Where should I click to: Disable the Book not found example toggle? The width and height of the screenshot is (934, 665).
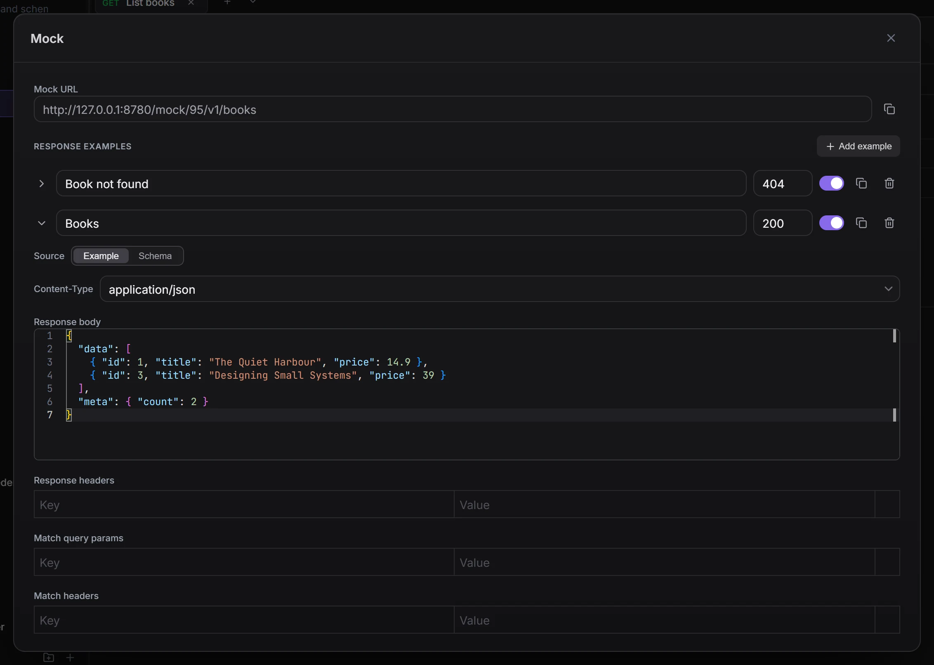[831, 184]
